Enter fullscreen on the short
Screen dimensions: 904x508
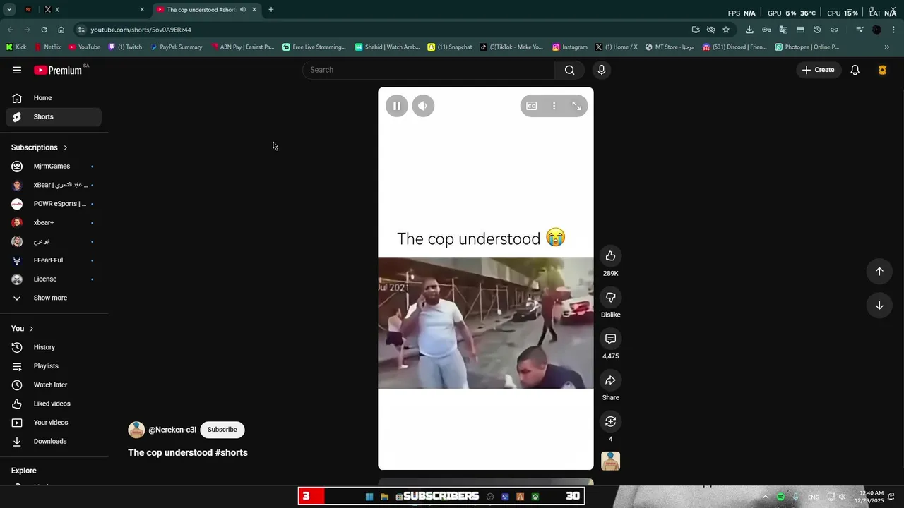(x=577, y=106)
